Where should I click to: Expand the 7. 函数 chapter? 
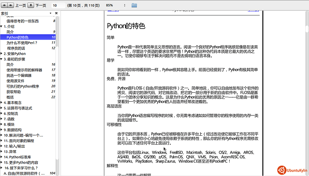click(1, 119)
